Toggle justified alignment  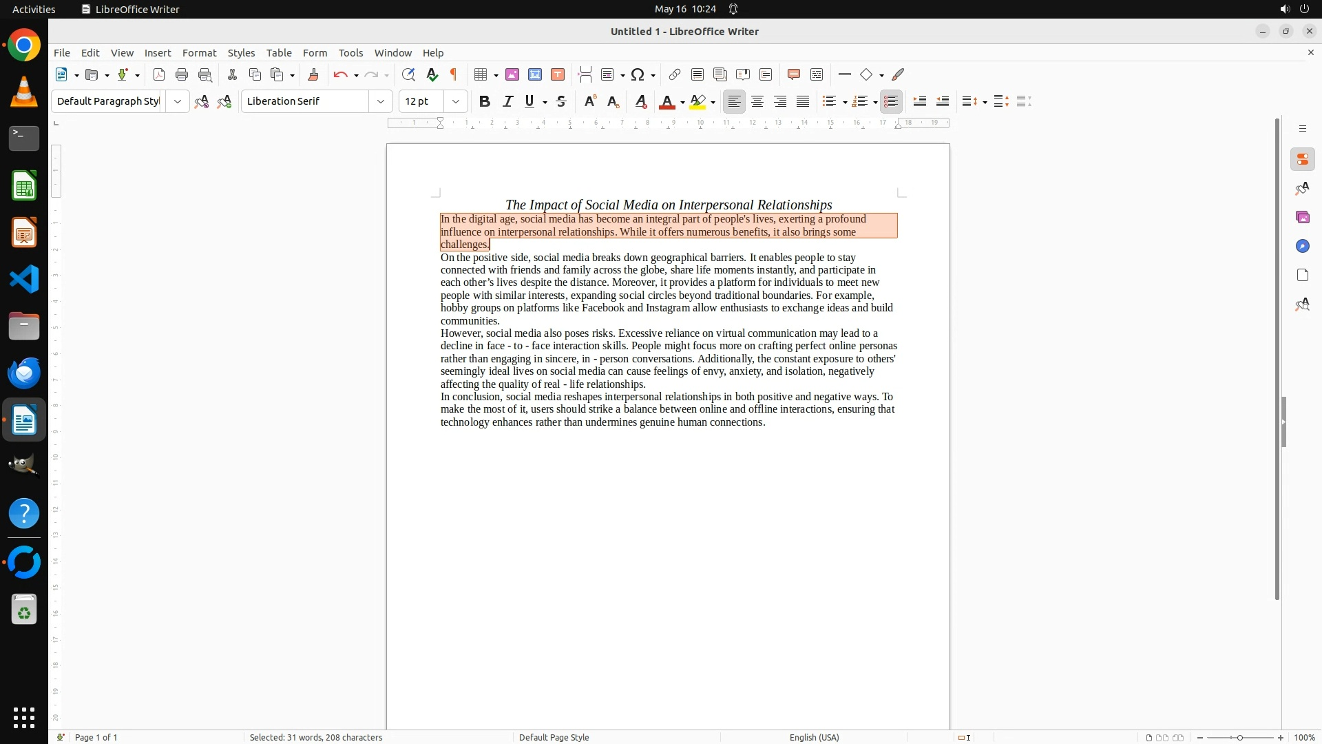click(x=803, y=102)
